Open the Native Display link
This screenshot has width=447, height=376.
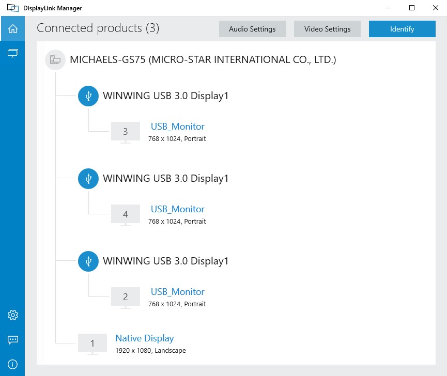145,338
